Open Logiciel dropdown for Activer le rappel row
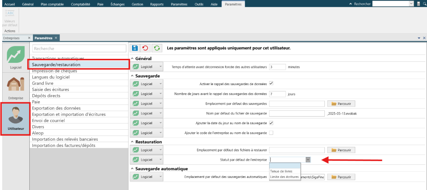This screenshot has height=190, width=427. 147,84
